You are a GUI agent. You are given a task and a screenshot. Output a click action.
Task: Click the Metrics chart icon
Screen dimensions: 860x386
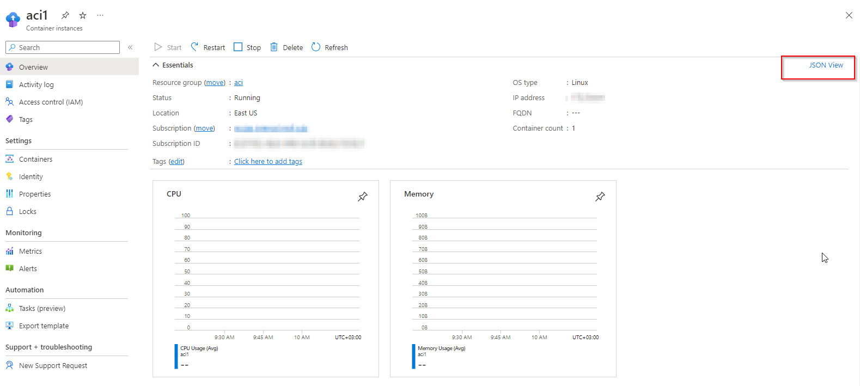9,251
